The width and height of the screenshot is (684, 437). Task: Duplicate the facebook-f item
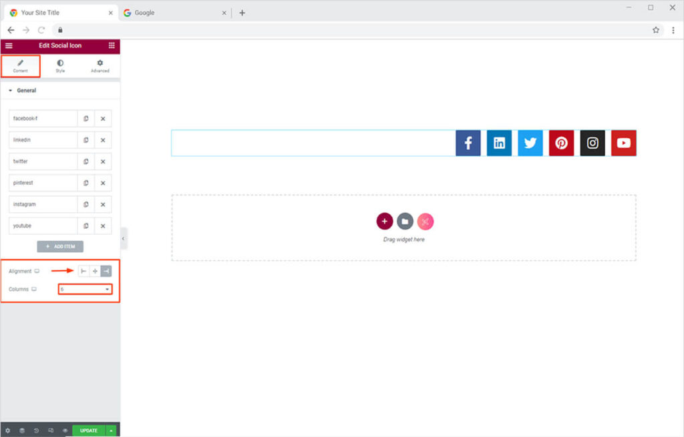(x=86, y=119)
